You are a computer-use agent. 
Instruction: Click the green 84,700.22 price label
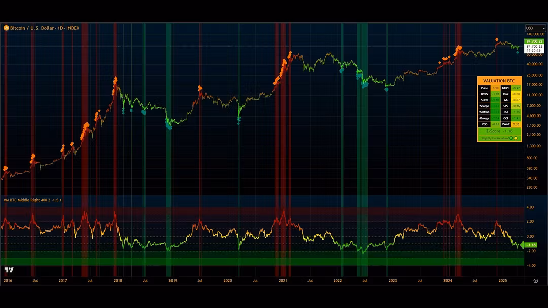pyautogui.click(x=535, y=41)
